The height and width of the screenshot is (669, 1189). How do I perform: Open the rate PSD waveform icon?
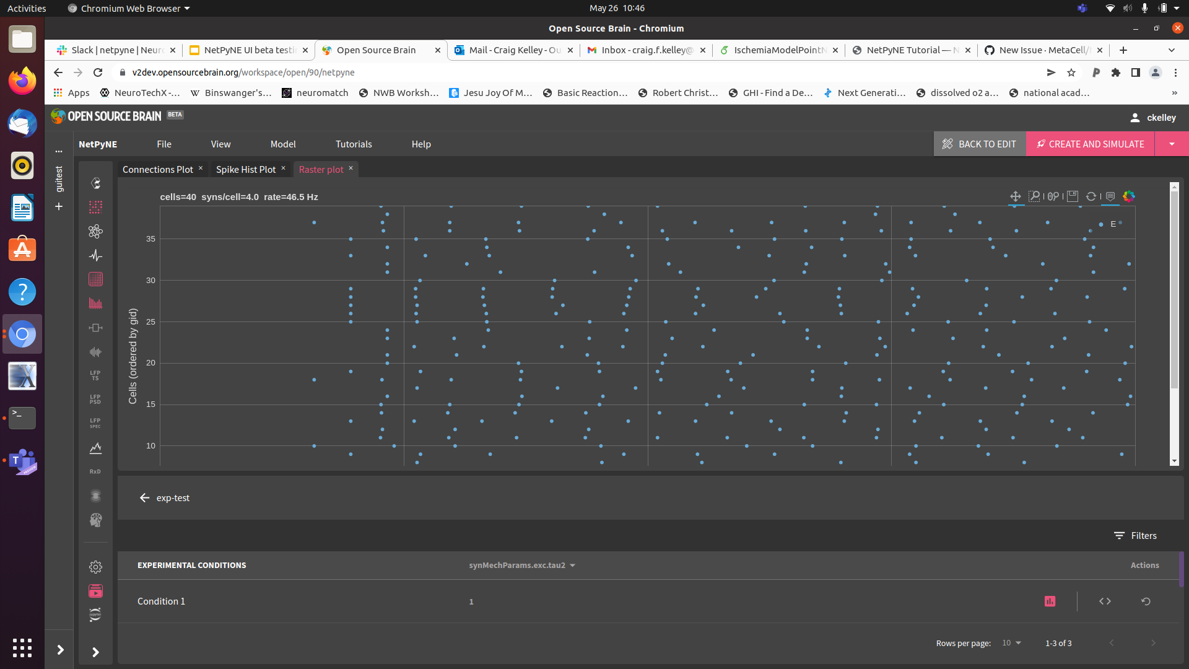(95, 352)
